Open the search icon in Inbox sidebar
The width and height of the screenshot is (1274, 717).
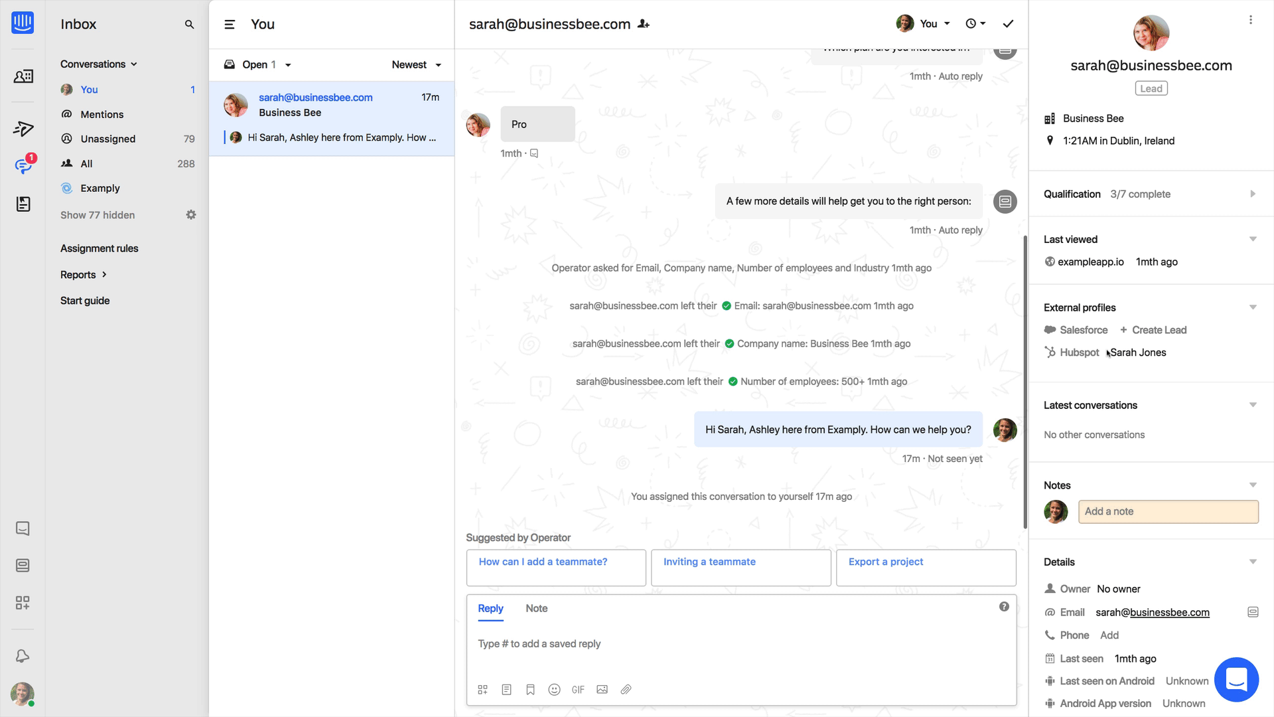click(189, 25)
